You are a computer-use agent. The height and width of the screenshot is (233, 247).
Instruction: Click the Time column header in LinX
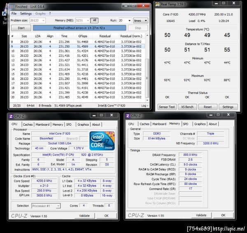(x=64, y=36)
